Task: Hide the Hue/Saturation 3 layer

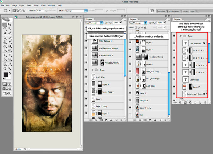Action: (86, 62)
